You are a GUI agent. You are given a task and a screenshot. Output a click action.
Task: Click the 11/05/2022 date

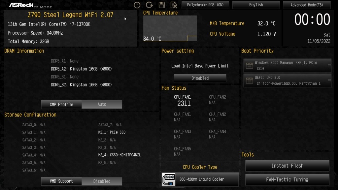[319, 41]
